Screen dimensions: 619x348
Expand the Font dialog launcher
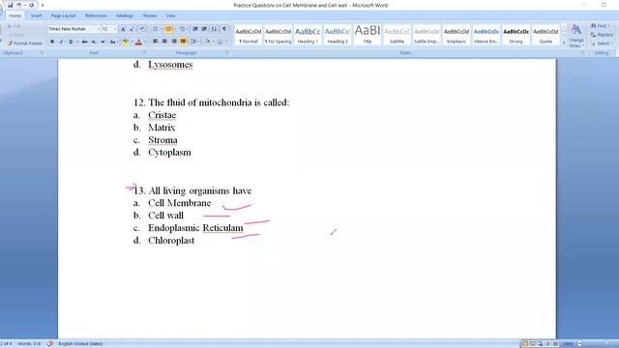pyautogui.click(x=144, y=52)
